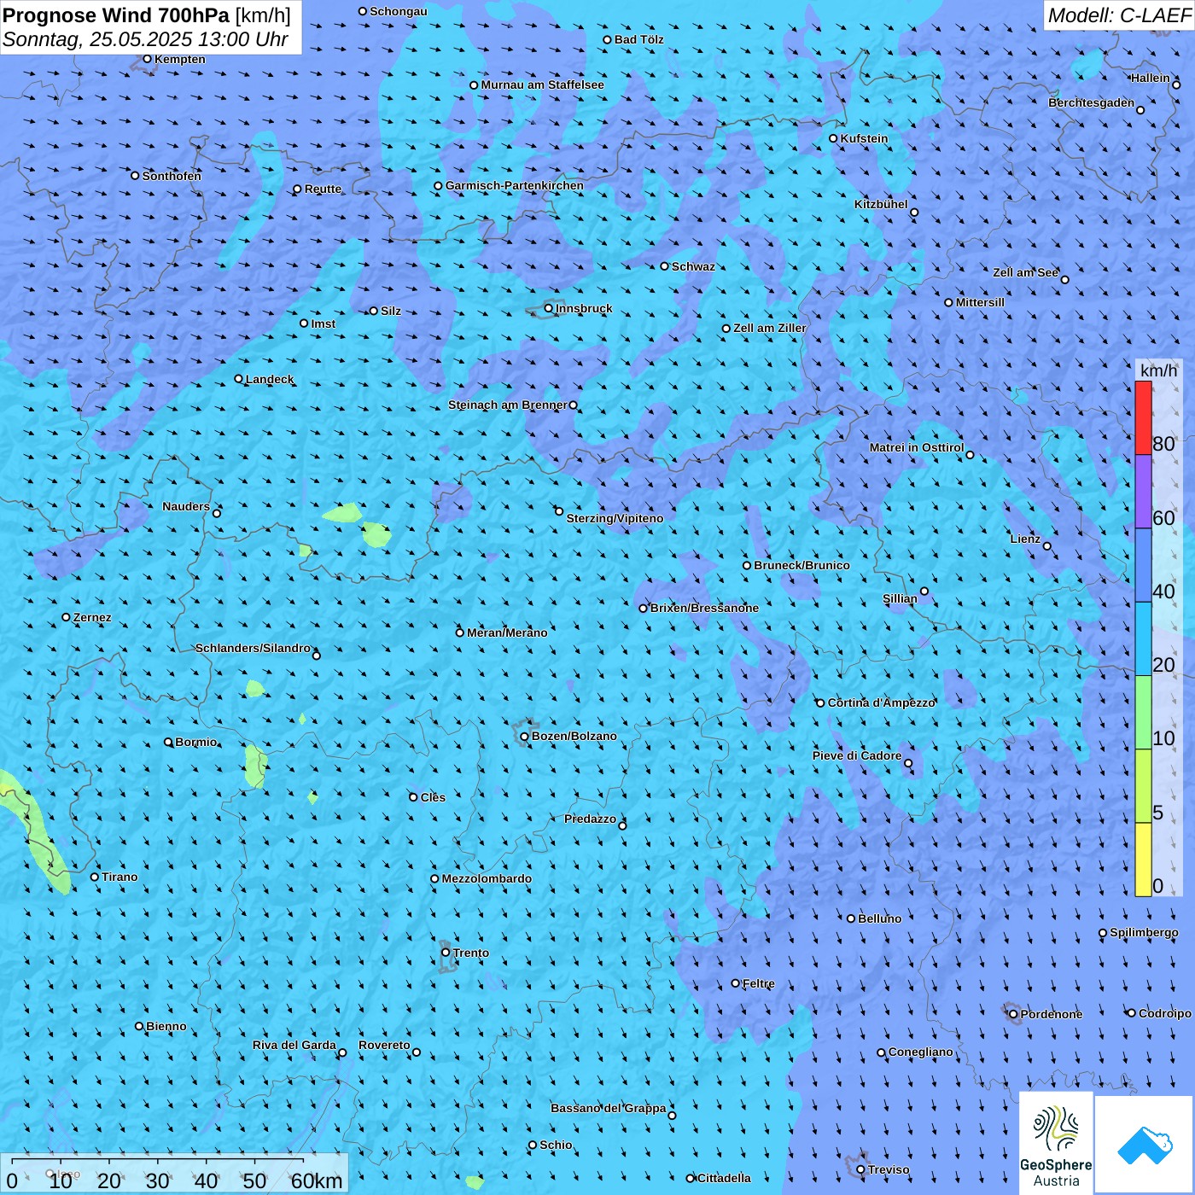Click the 'km/h' legend unit label

[x=1159, y=370]
